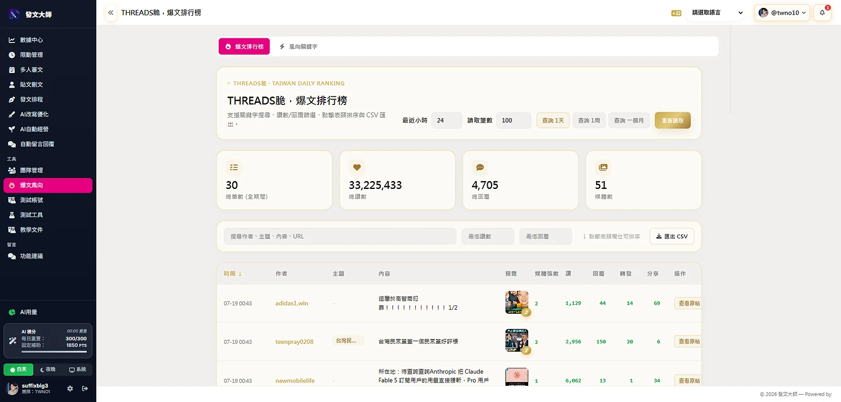Click the 重新讀取 button
The image size is (841, 402).
point(673,120)
